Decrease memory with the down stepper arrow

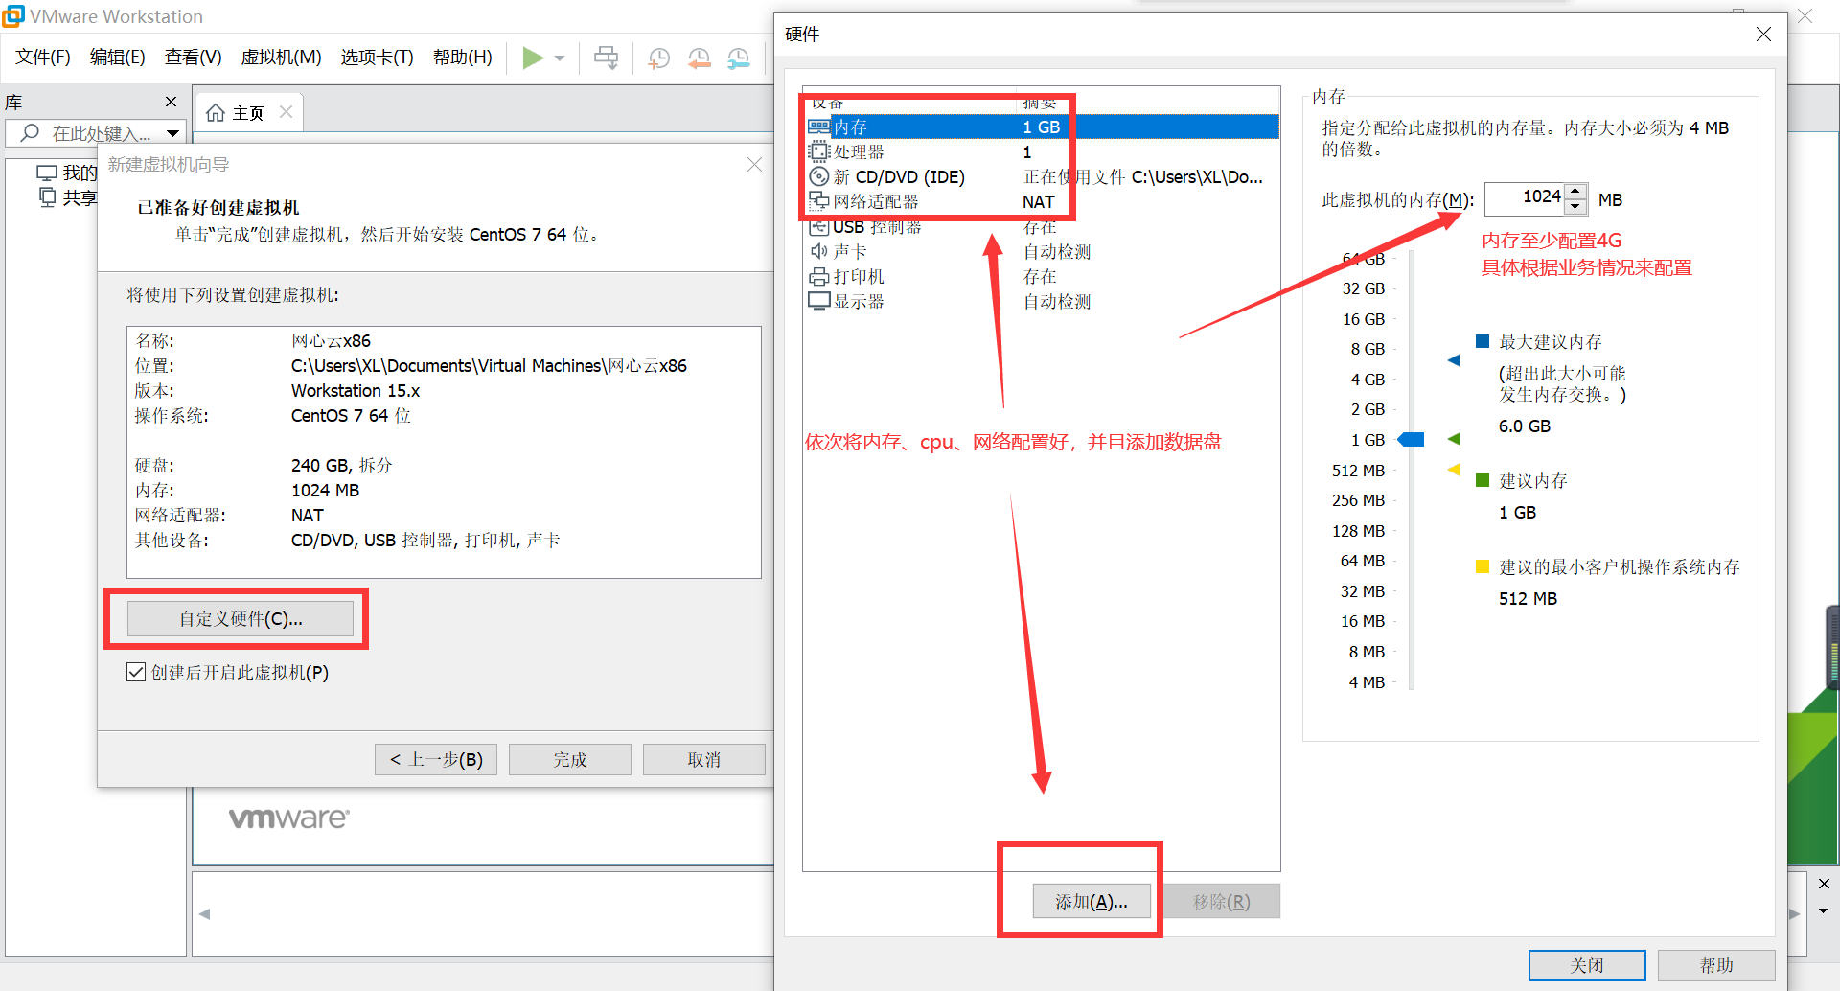(x=1575, y=207)
